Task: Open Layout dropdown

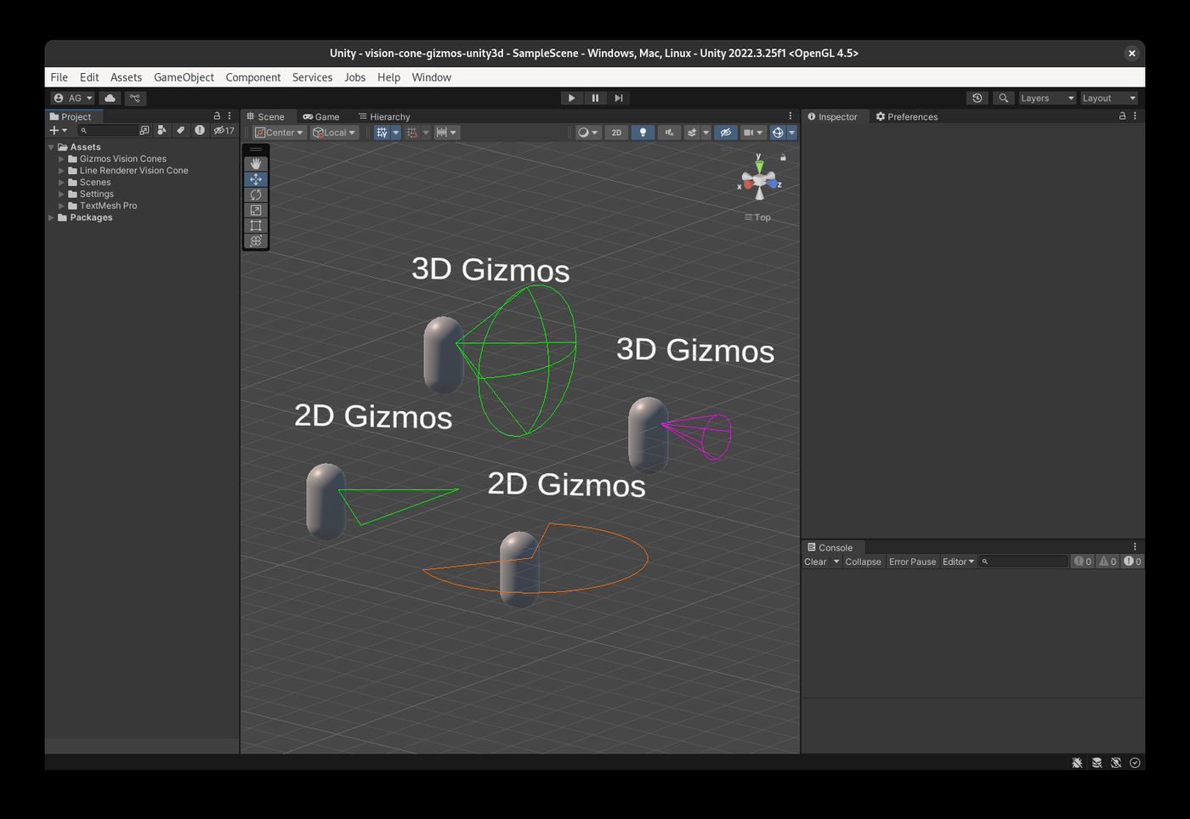Action: point(1108,98)
